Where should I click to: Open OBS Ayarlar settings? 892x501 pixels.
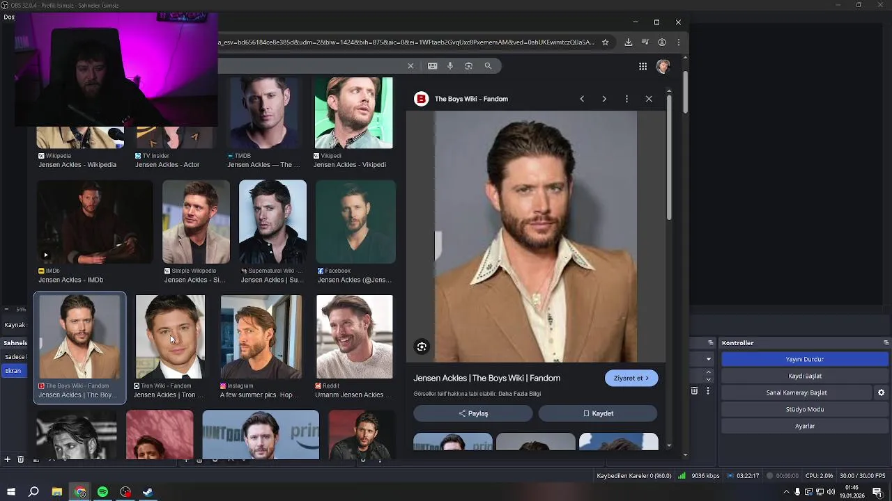[x=805, y=426]
